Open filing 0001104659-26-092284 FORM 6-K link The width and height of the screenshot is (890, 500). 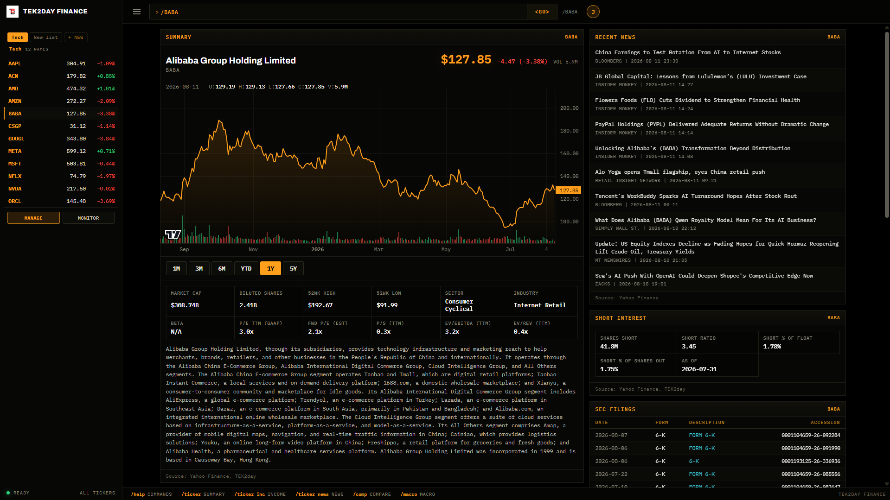(702, 435)
